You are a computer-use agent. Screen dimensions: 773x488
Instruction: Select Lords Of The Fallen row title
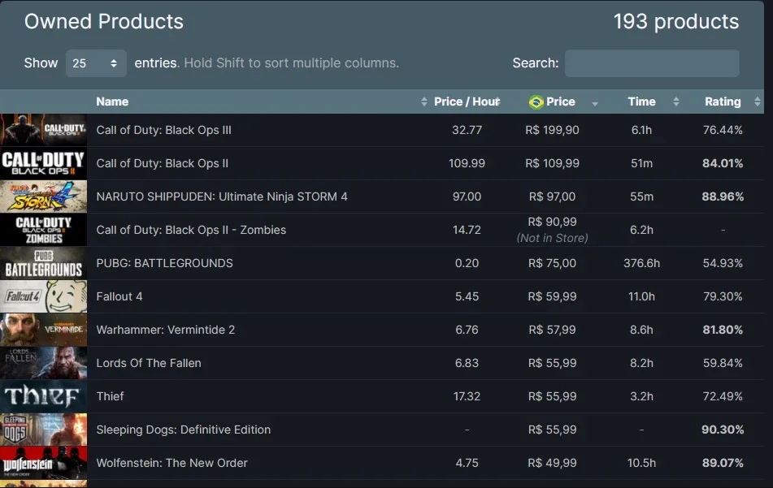(149, 363)
